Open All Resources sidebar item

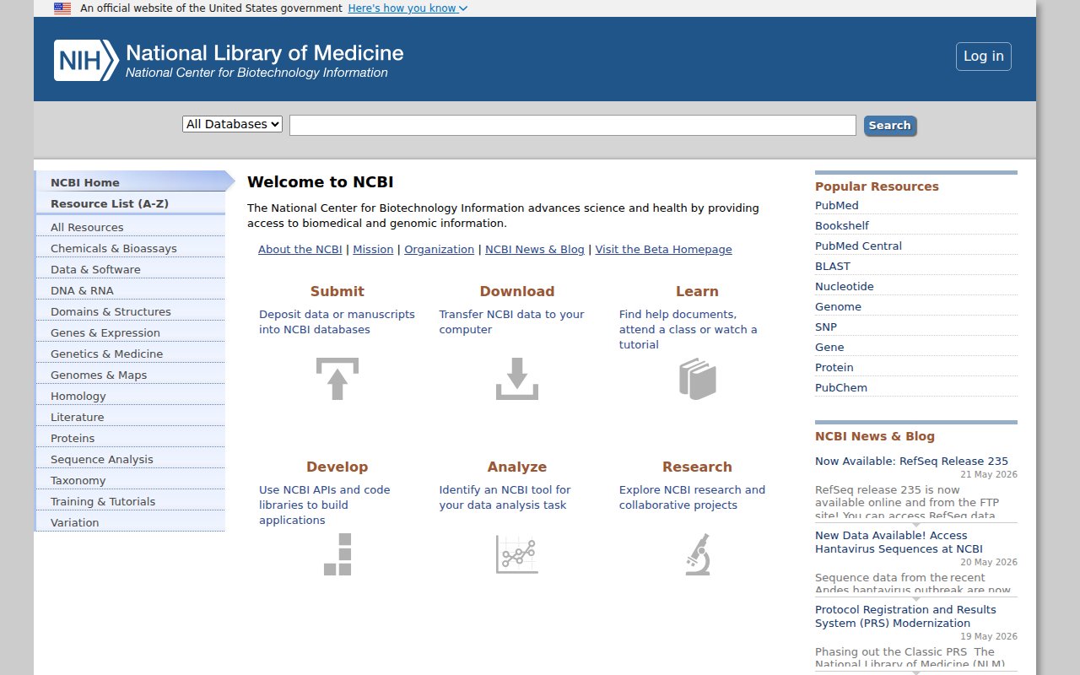click(131, 227)
